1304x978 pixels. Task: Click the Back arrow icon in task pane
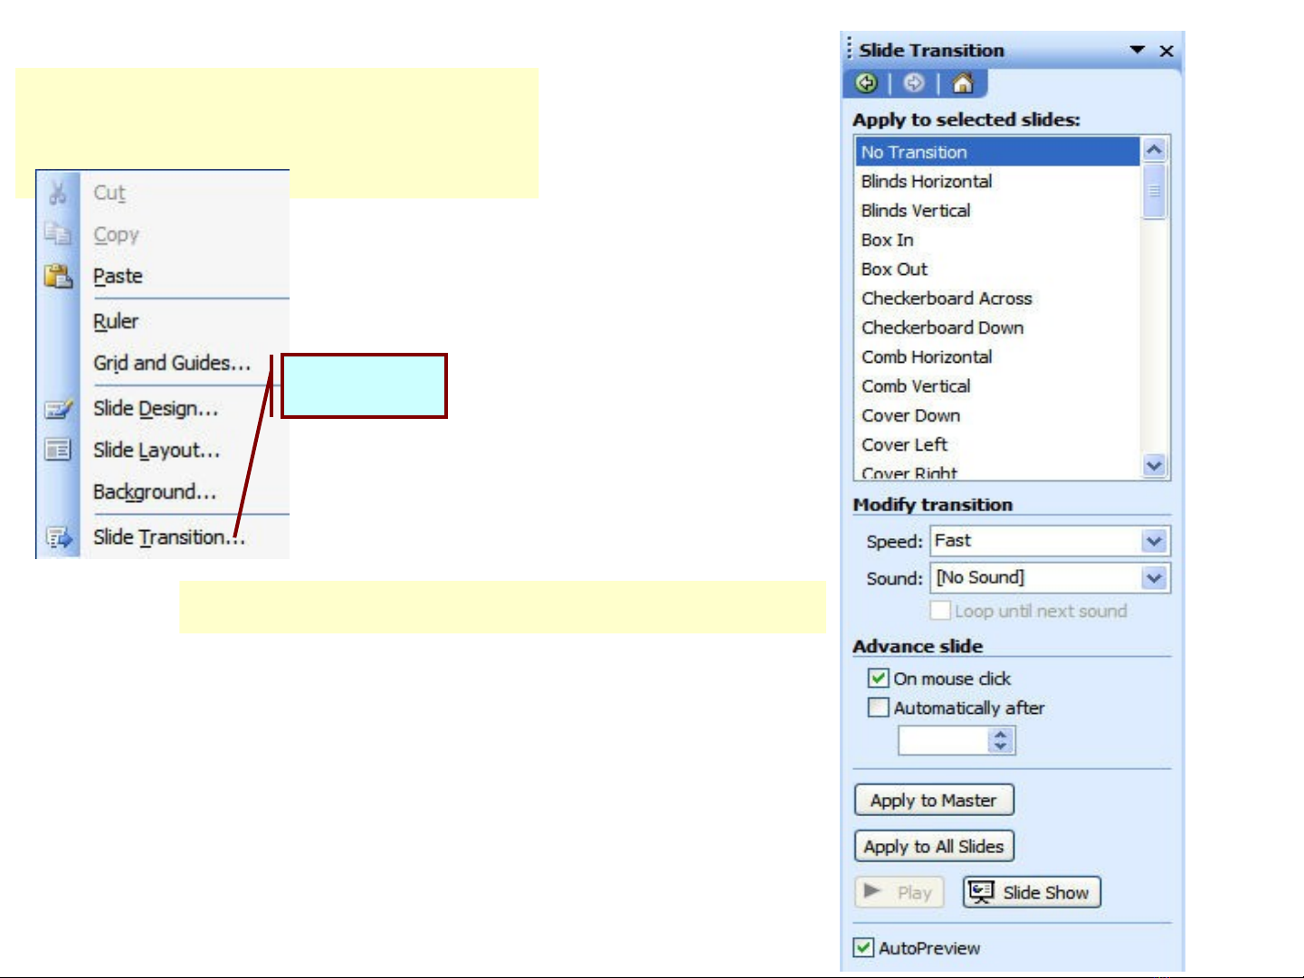click(x=866, y=84)
